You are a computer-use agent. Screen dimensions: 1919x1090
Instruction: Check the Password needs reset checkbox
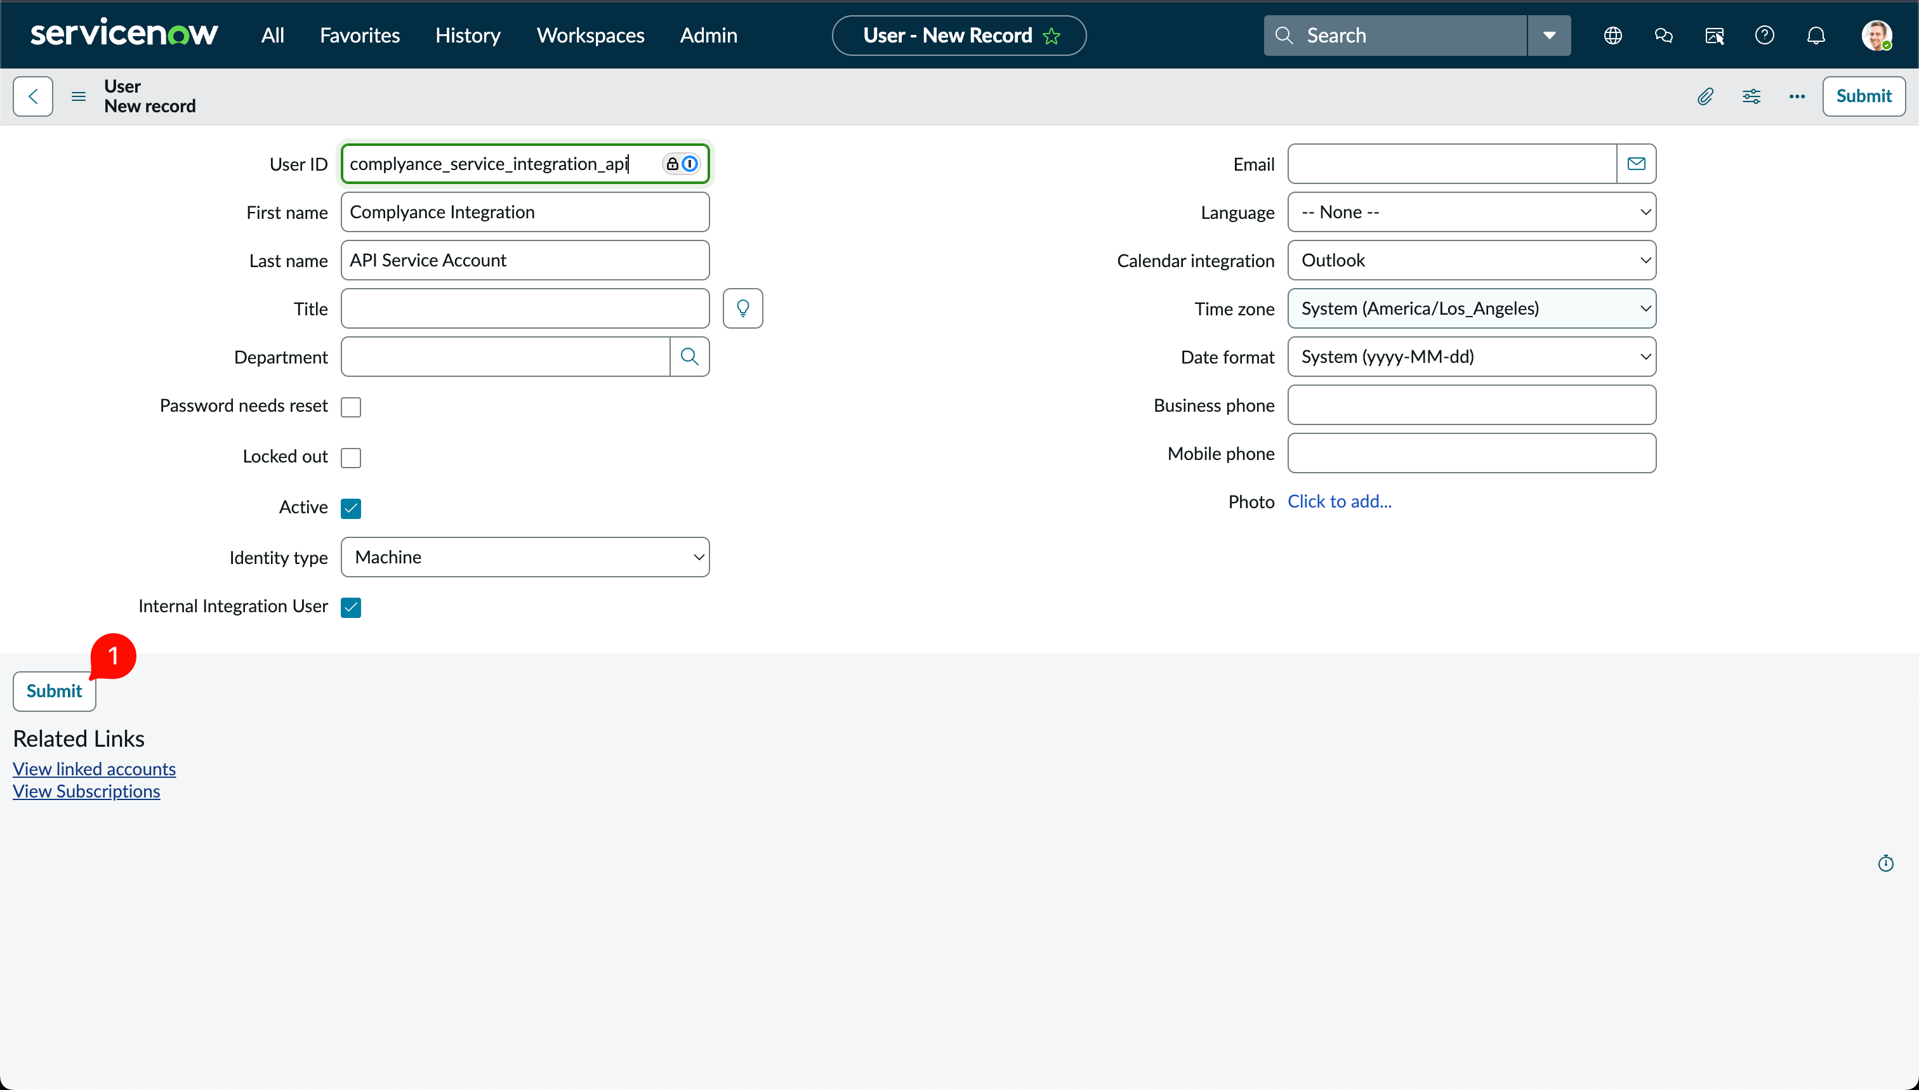351,407
